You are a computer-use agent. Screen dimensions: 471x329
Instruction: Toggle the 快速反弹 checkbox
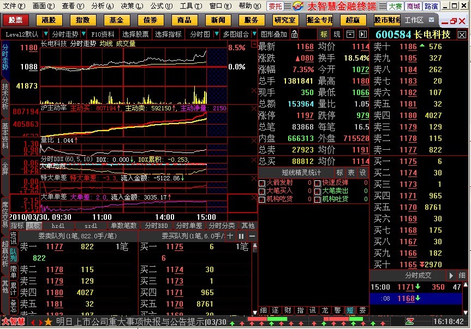point(318,183)
